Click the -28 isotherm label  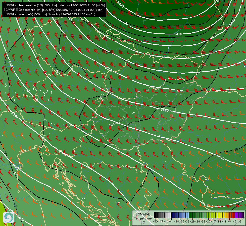222,10
